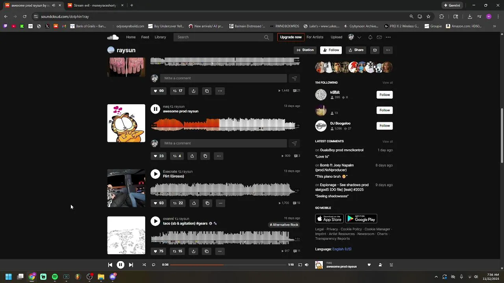Open Discord from the Windows taskbar
This screenshot has width=504, height=283.
click(113, 277)
